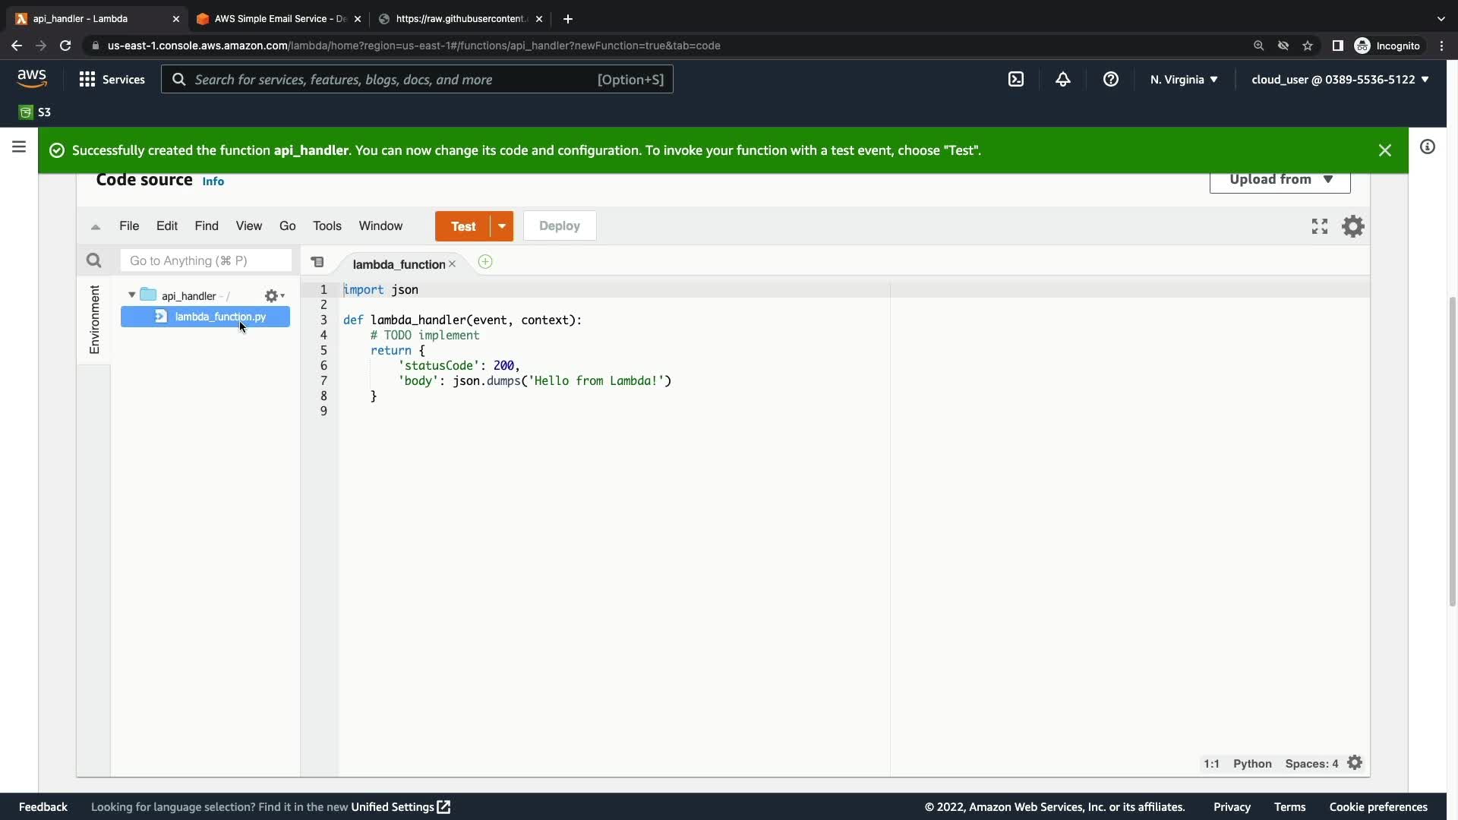Click the Go to Anything search field
Image resolution: width=1458 pixels, height=820 pixels.
206,260
